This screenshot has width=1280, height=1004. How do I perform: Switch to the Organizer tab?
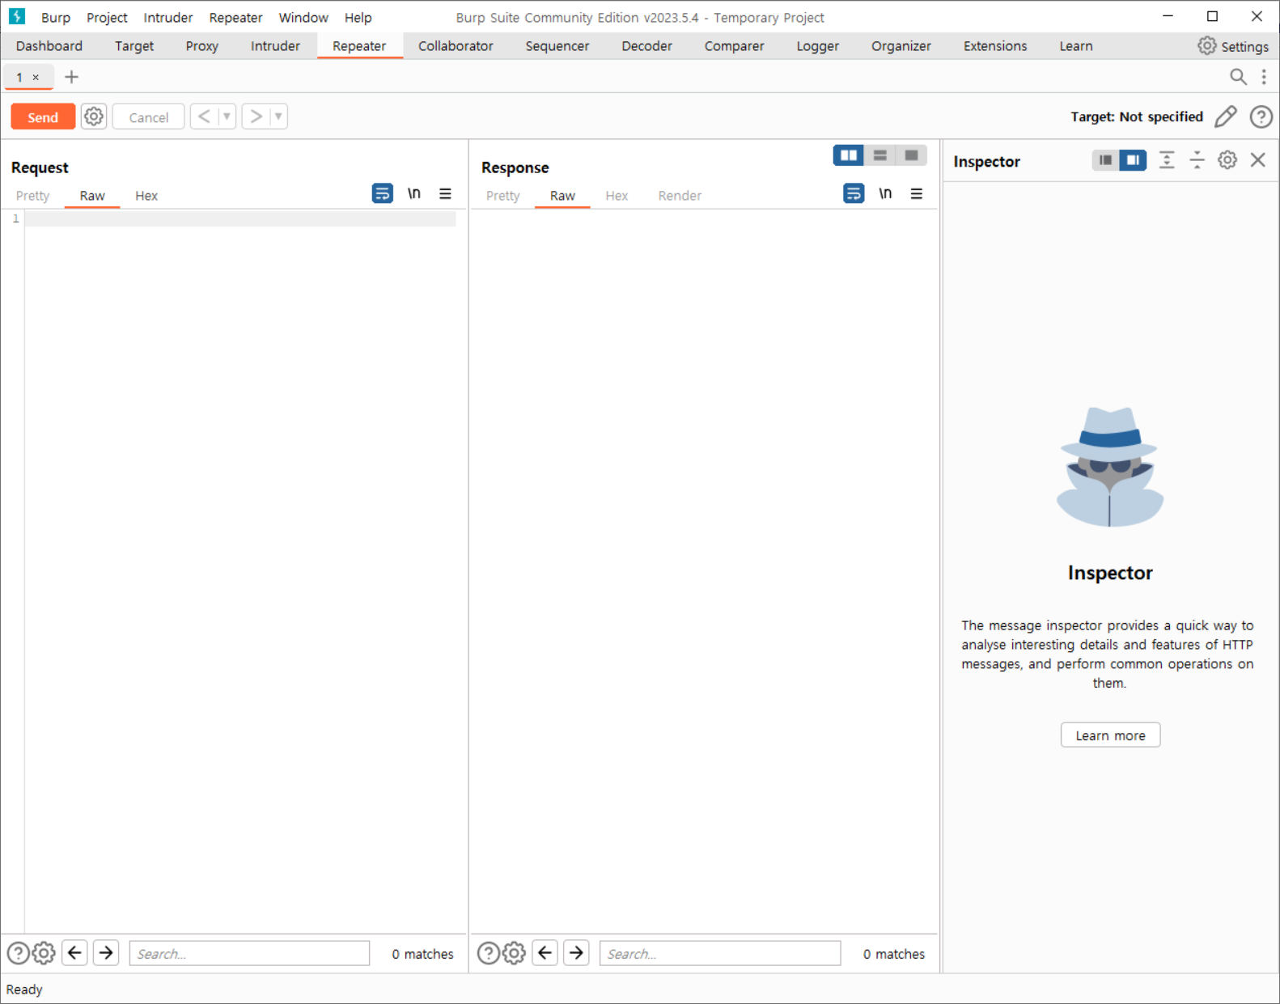click(x=901, y=46)
